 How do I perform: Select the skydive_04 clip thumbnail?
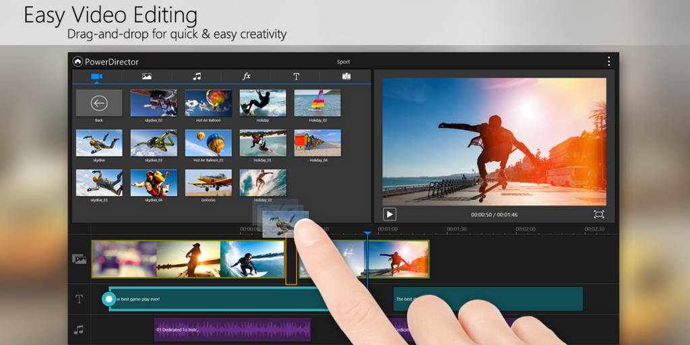(154, 183)
